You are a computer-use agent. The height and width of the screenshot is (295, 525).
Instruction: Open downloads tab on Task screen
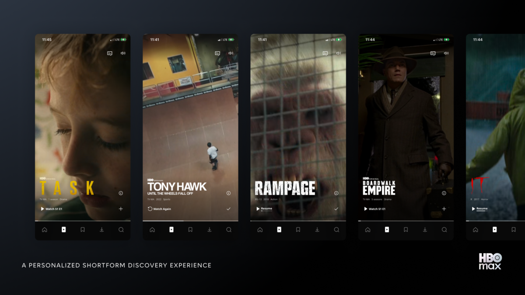(x=102, y=230)
